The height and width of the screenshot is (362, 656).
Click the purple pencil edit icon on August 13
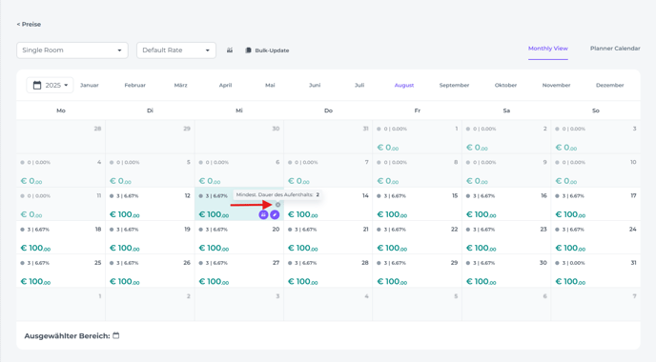coord(275,214)
